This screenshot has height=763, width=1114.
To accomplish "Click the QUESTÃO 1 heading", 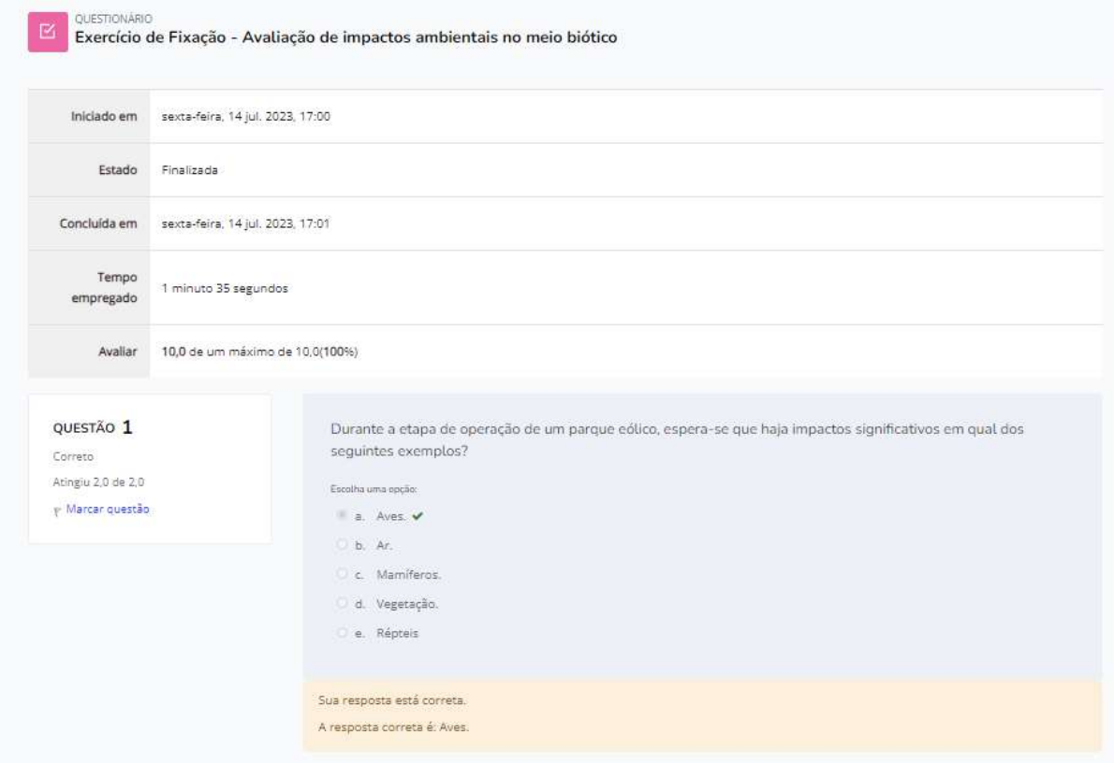I will (95, 428).
